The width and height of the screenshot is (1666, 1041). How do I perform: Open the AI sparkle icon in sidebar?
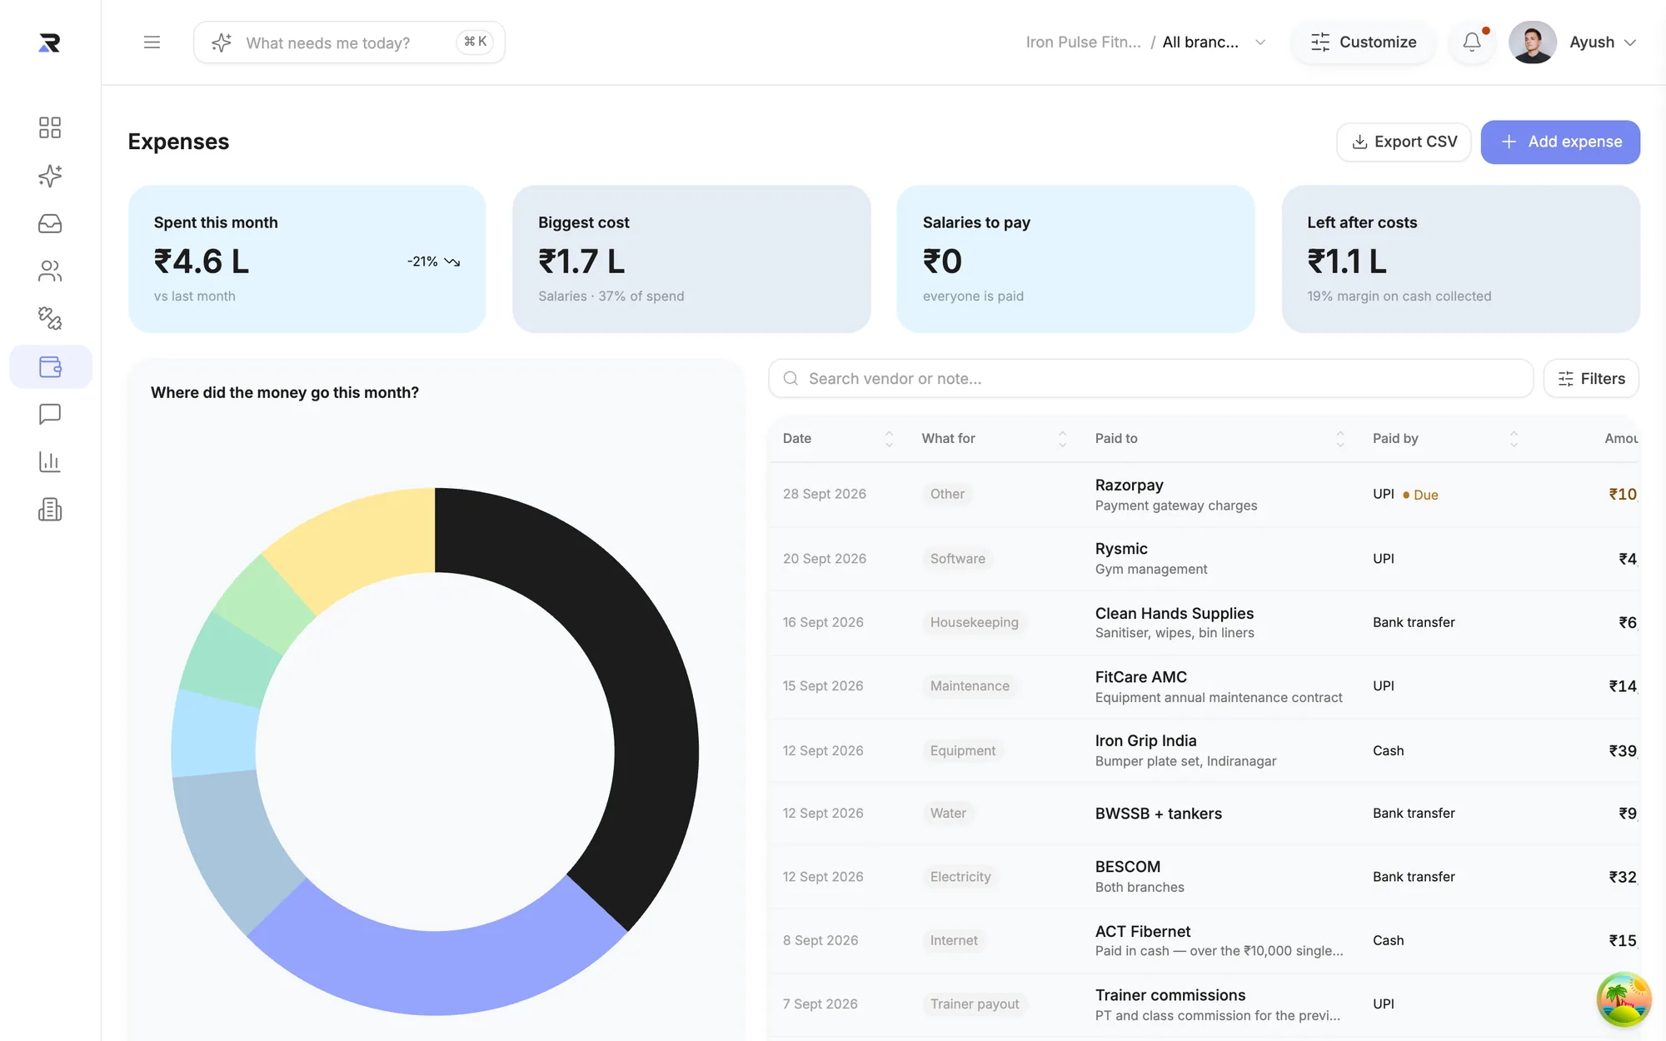click(x=50, y=176)
